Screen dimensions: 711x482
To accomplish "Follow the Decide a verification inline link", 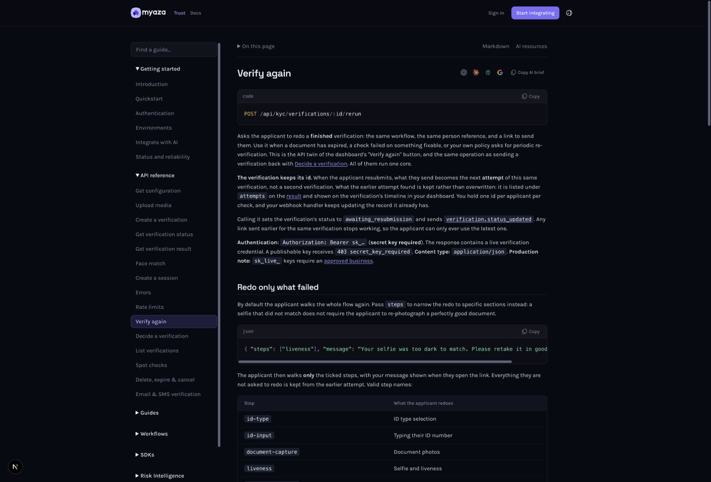I will (x=321, y=164).
